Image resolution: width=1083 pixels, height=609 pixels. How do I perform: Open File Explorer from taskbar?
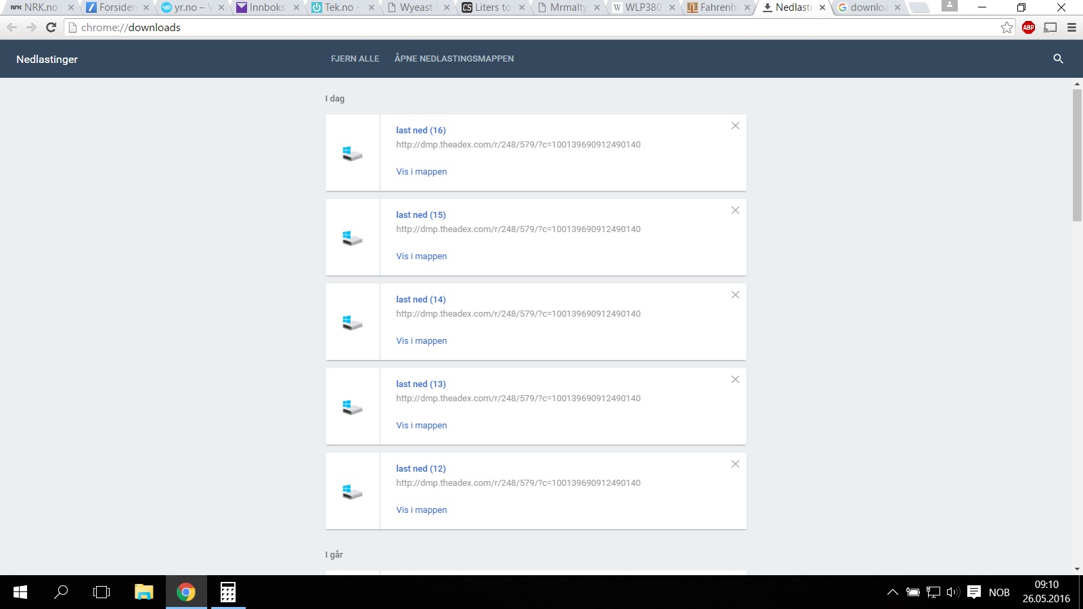click(x=143, y=592)
